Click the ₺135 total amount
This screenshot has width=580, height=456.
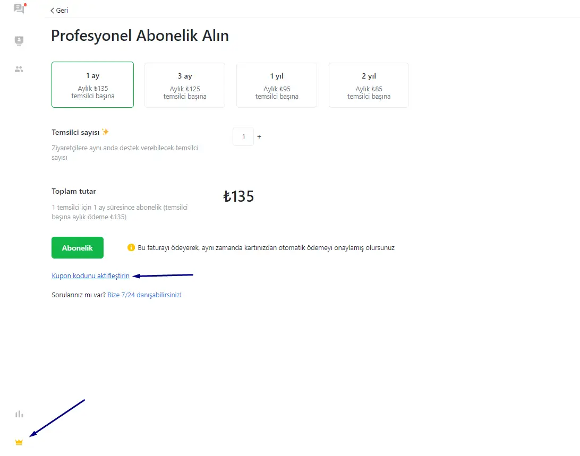[x=238, y=197]
